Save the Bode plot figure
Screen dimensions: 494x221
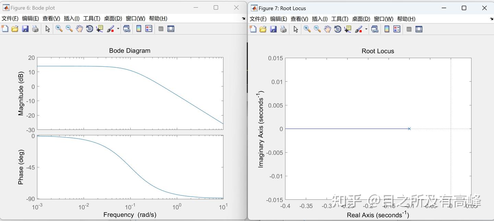[25, 29]
